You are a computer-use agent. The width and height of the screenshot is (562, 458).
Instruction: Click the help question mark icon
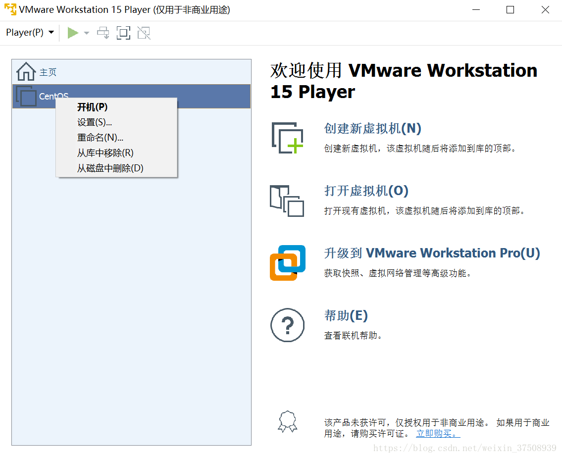[x=288, y=325]
